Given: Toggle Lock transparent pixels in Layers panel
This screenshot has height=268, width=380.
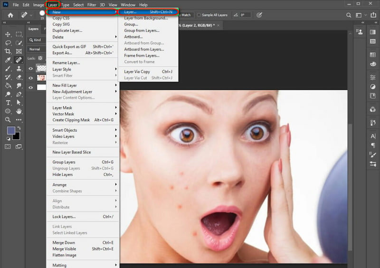Looking at the screenshot, I should coord(40,58).
